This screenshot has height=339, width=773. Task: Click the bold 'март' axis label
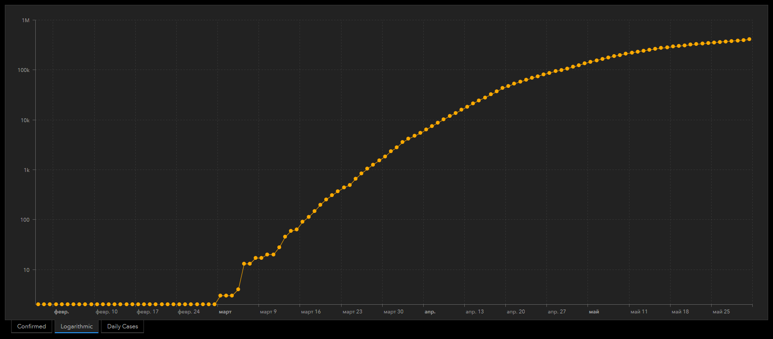(x=225, y=312)
